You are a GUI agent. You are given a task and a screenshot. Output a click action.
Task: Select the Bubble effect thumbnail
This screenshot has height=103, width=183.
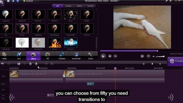pos(87,14)
